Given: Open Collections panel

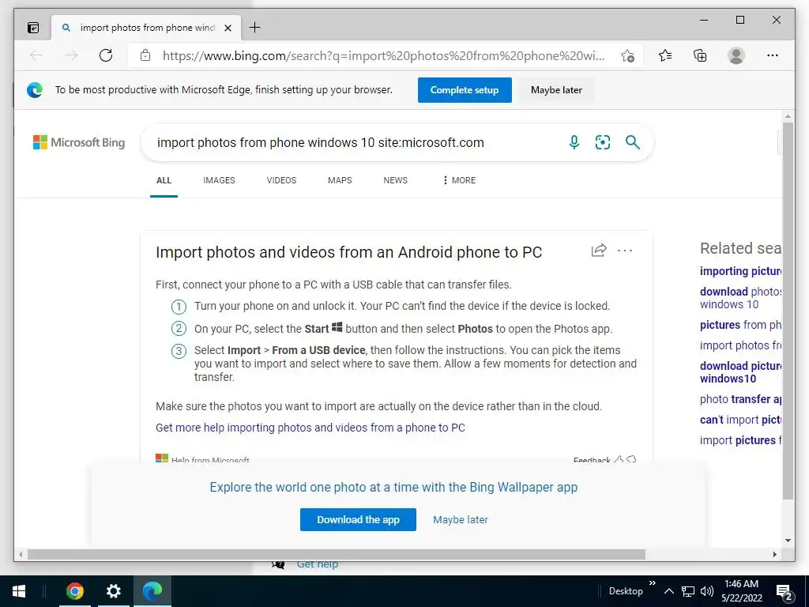Looking at the screenshot, I should 700,55.
